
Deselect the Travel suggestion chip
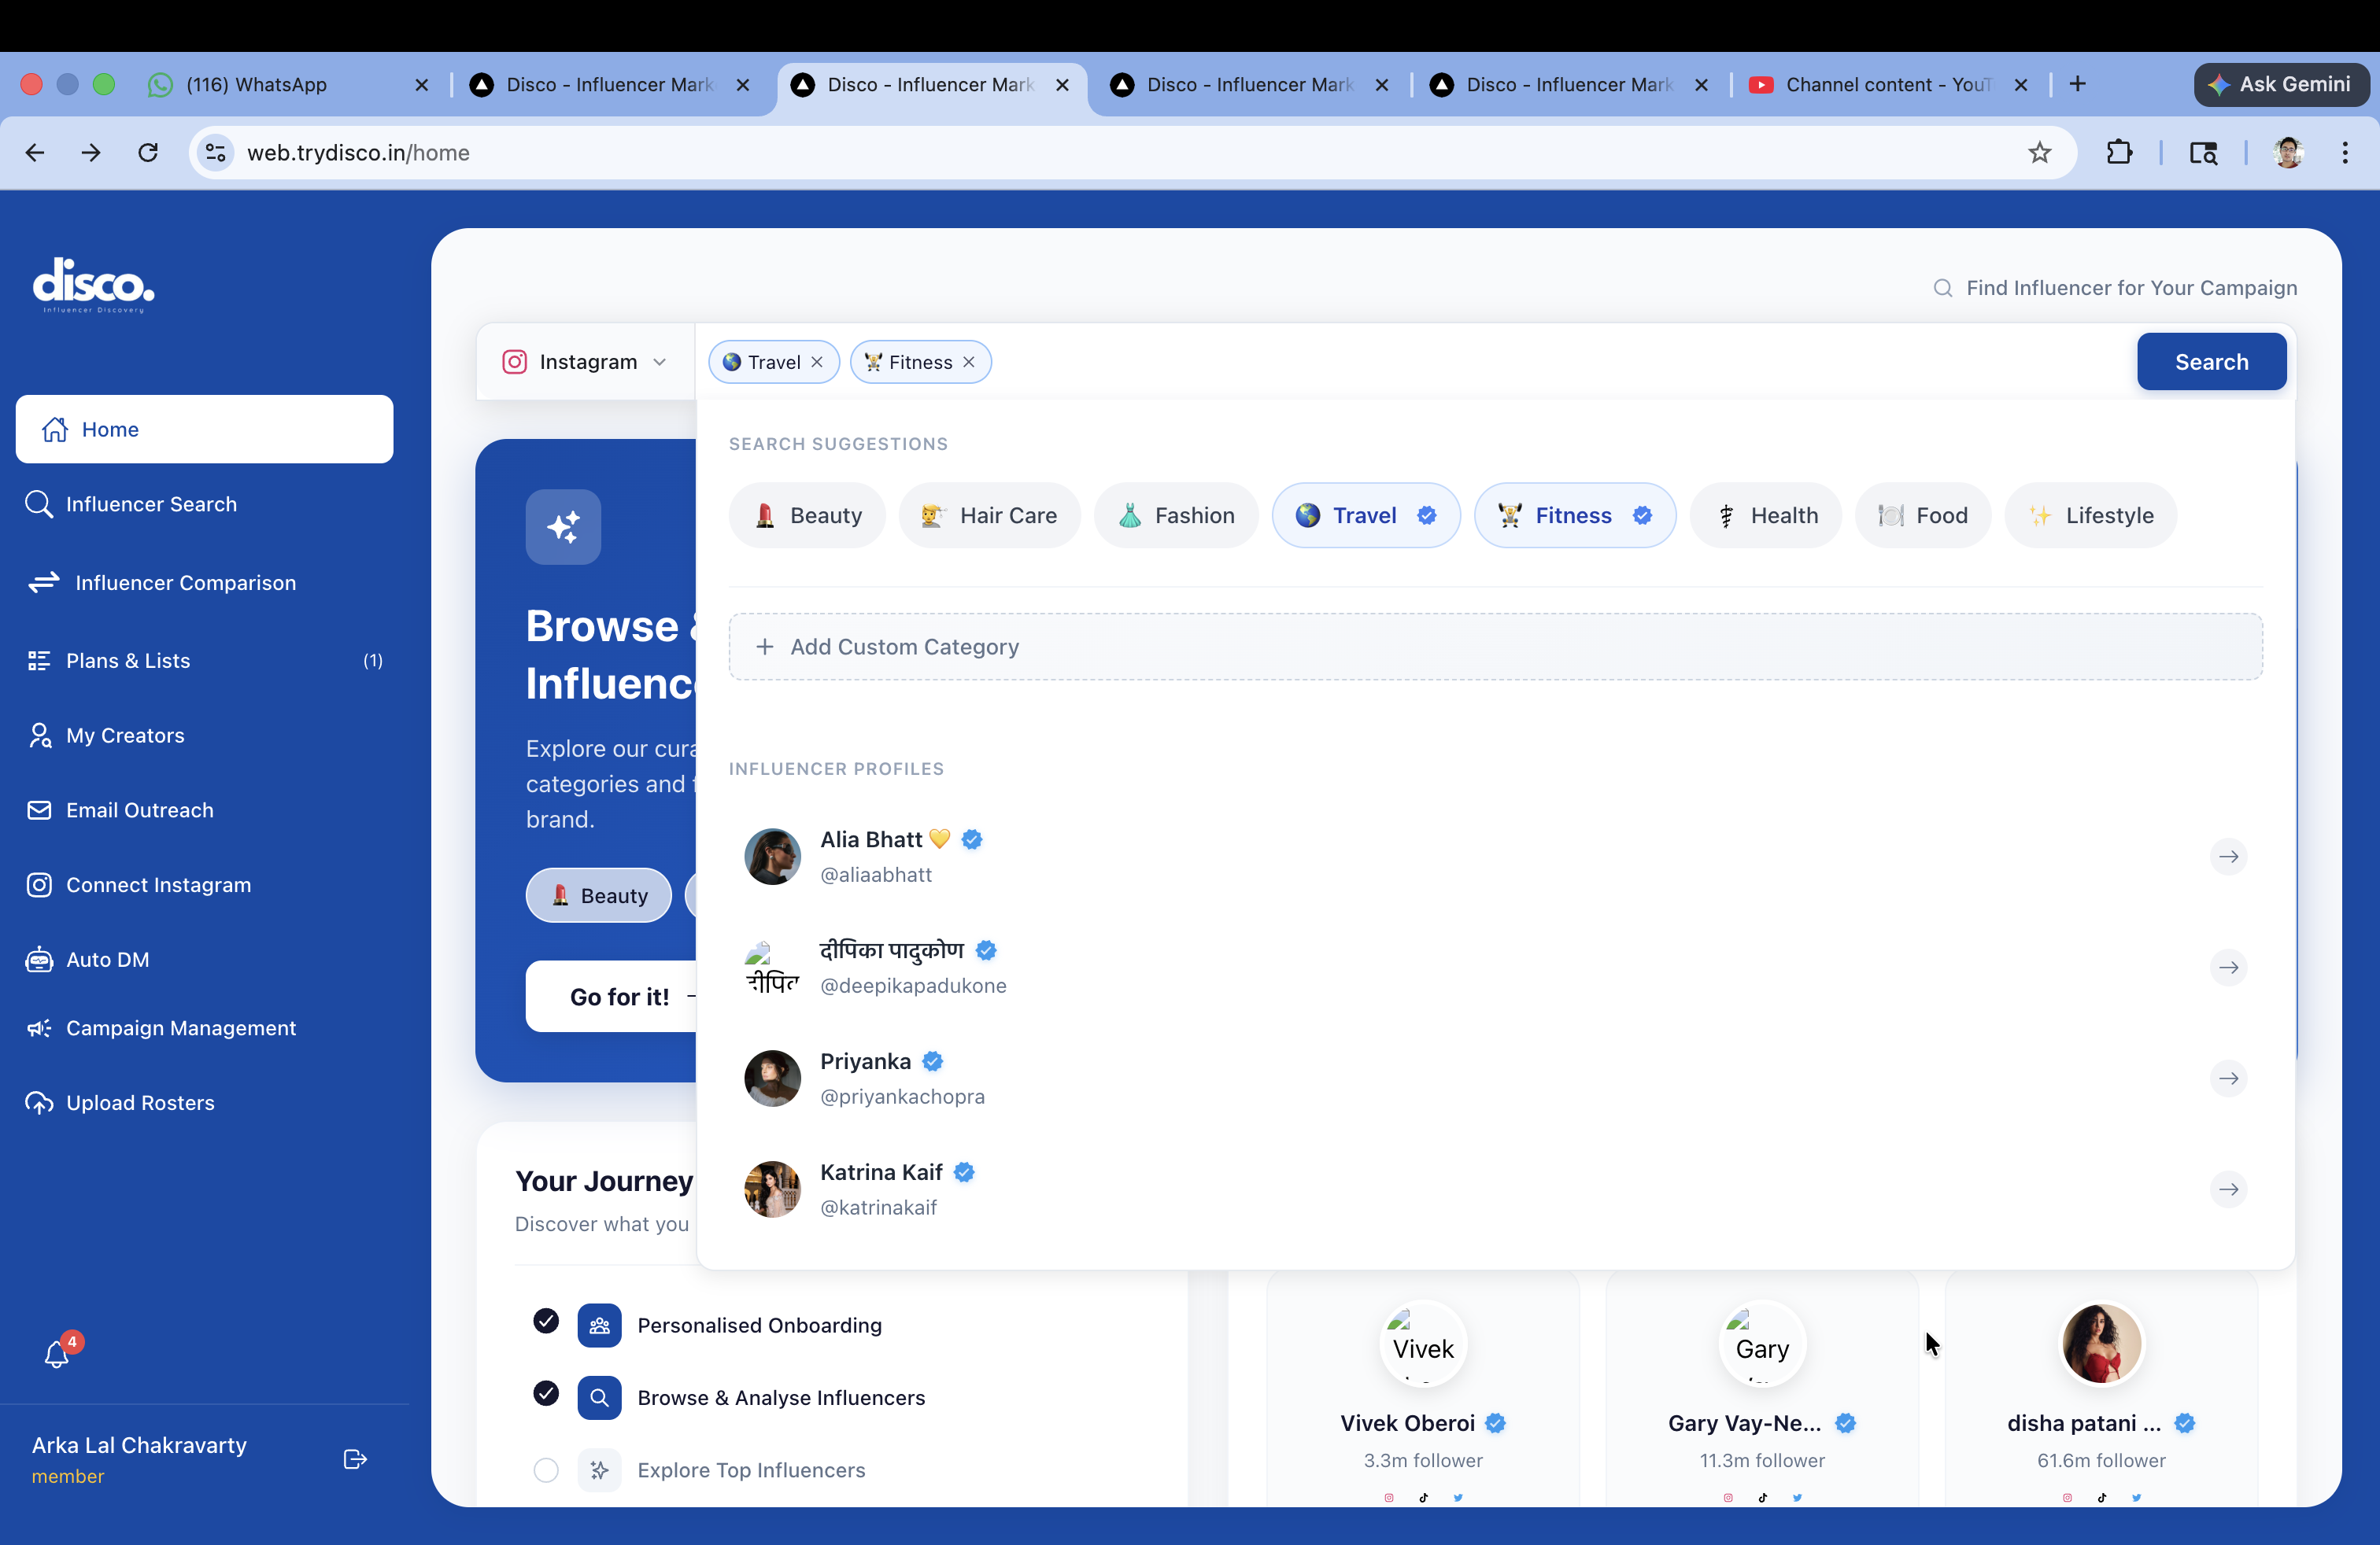point(1365,516)
